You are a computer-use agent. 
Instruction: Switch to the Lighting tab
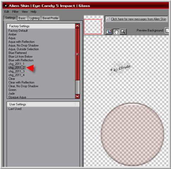coord(35,18)
